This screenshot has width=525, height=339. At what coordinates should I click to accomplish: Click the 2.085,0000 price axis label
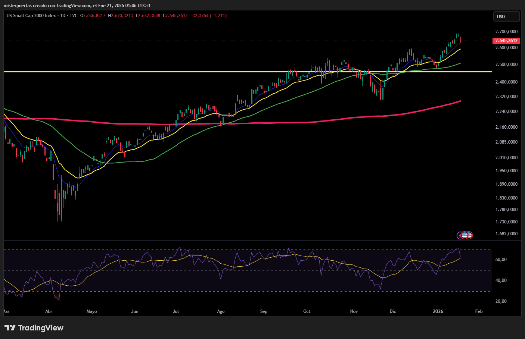point(506,142)
